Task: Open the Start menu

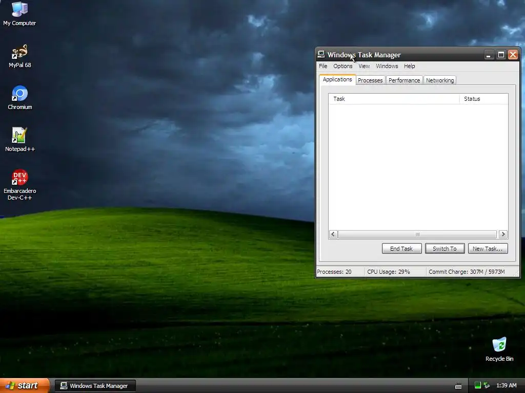Action: (25, 385)
